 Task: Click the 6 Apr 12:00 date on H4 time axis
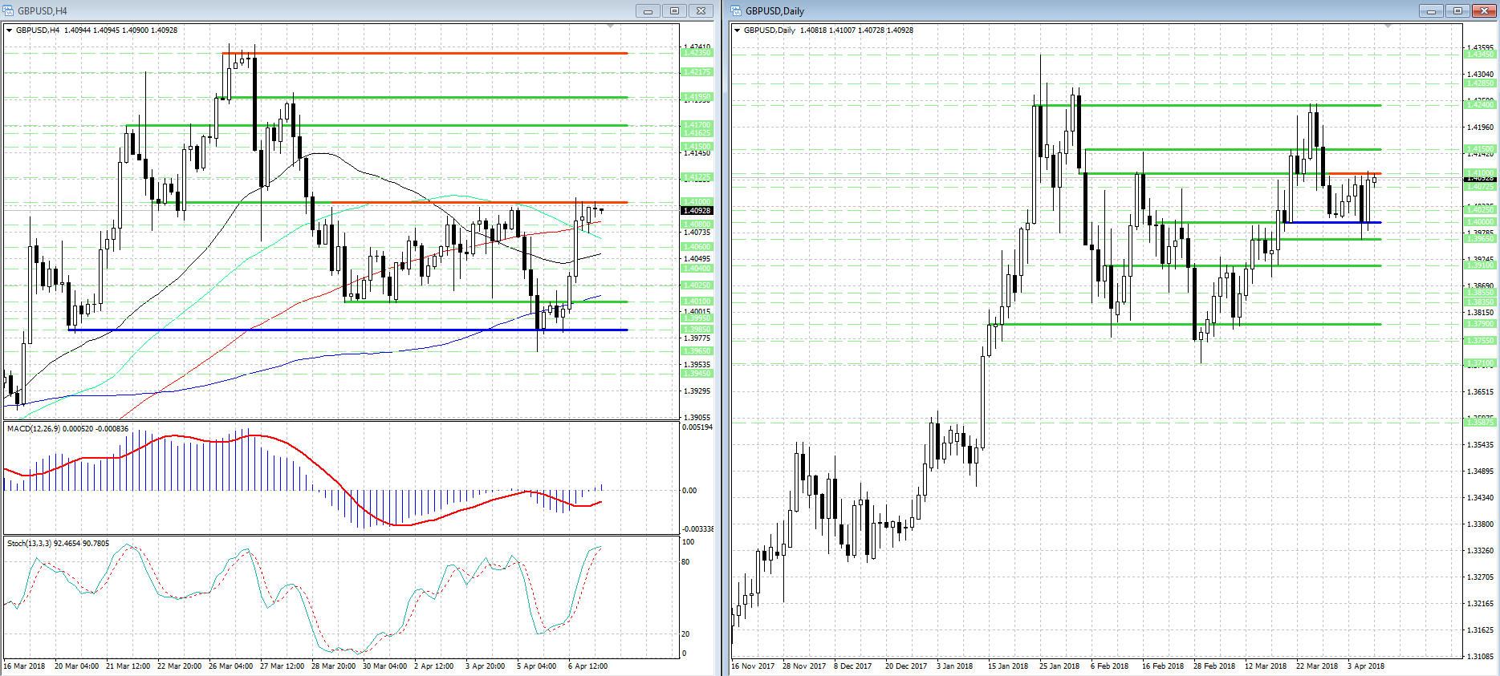(x=587, y=666)
